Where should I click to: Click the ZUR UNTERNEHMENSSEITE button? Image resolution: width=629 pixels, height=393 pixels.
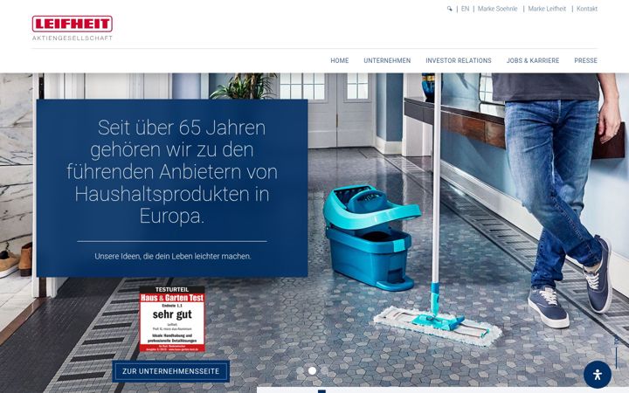point(171,371)
